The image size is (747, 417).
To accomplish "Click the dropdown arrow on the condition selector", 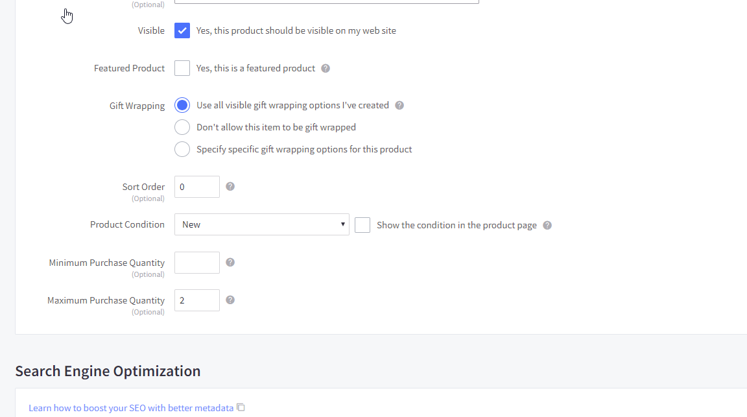I will point(342,224).
